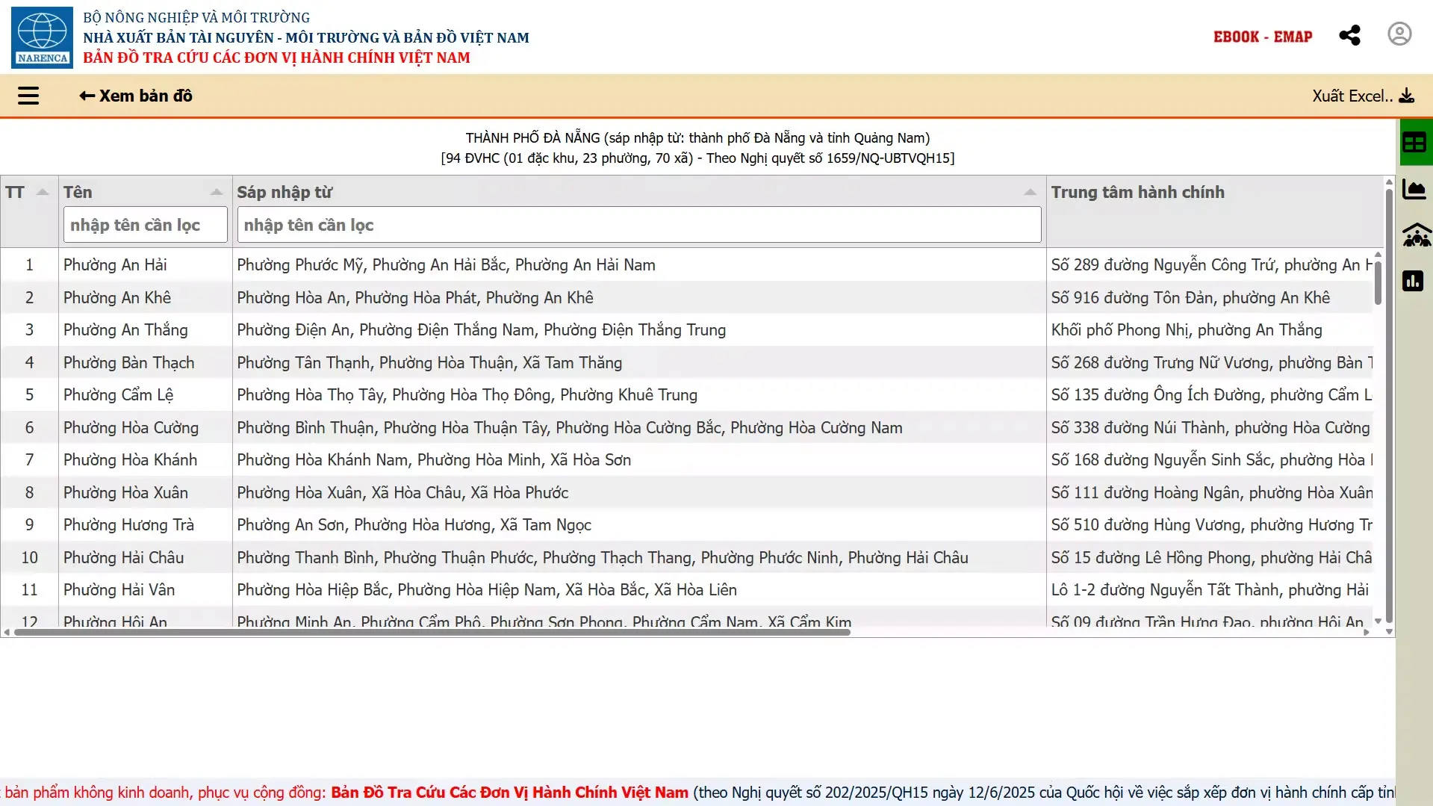Select the Phường Hương Trà cell
Viewport: 1433px width, 806px height.
point(146,524)
